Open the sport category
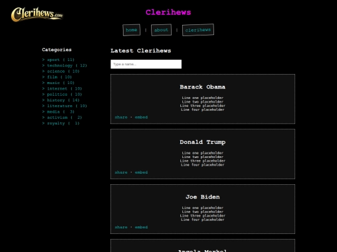The width and height of the screenshot is (337, 252). pyautogui.click(x=58, y=60)
